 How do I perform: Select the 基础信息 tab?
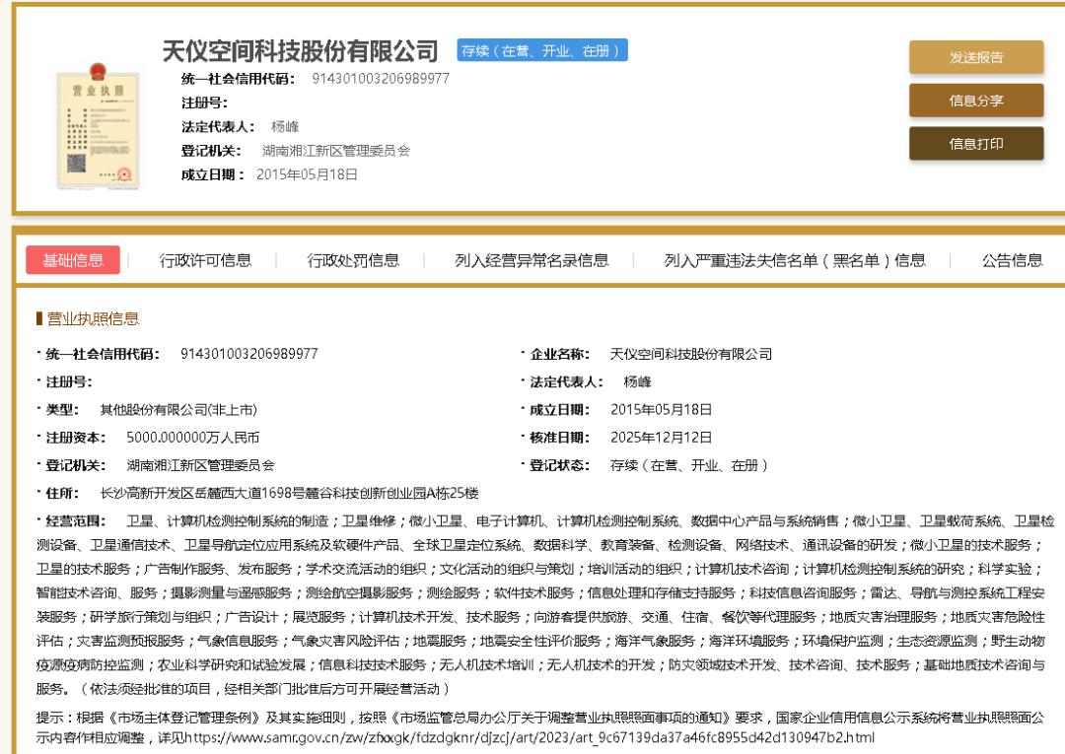coord(73,260)
